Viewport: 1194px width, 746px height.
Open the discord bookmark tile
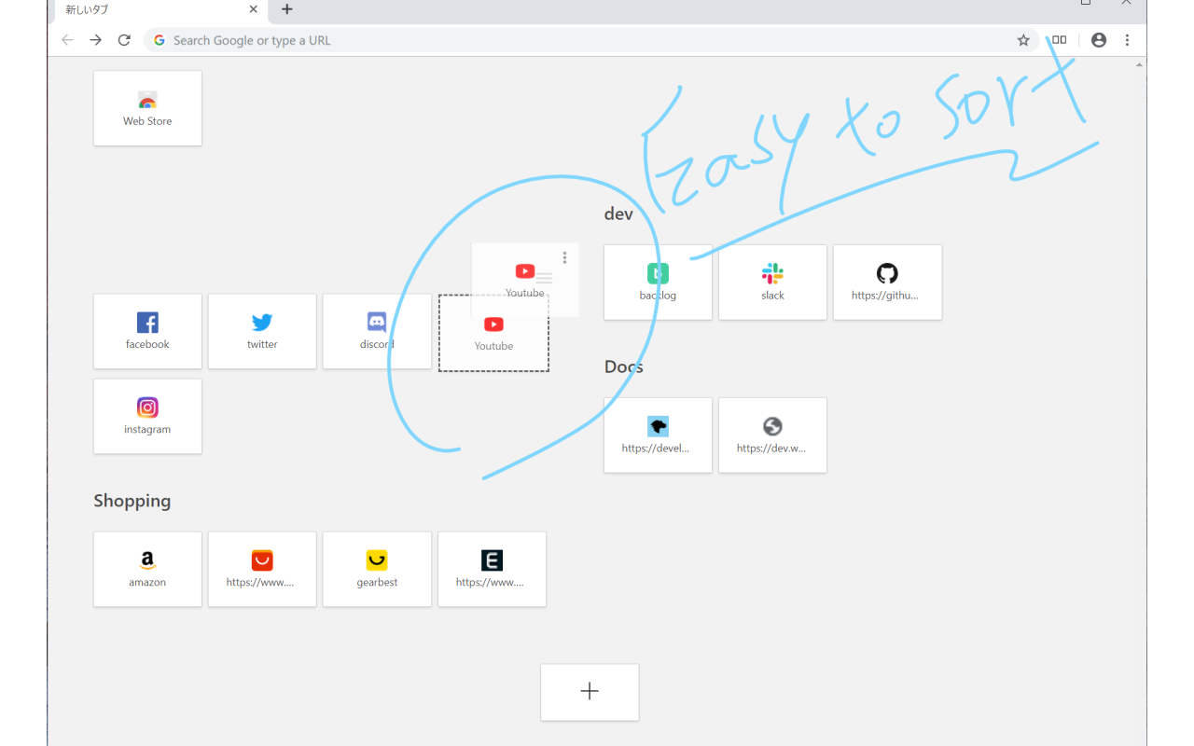(377, 331)
